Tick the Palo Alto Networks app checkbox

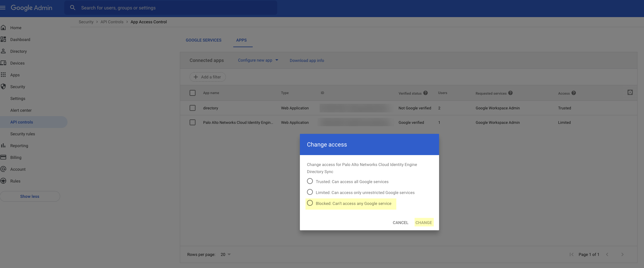pos(193,122)
